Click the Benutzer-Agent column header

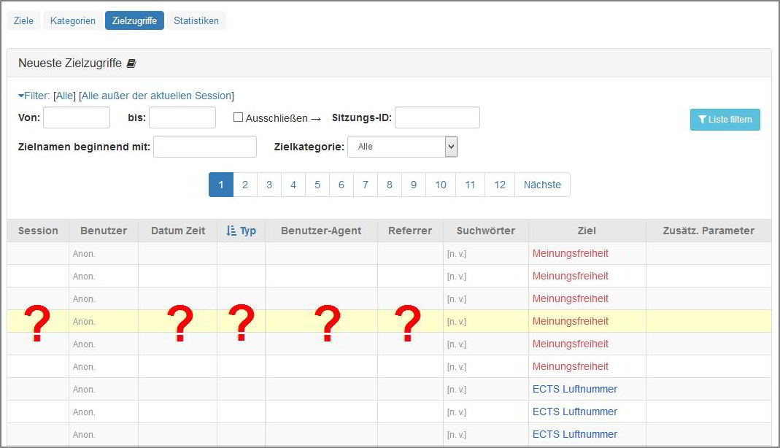click(x=321, y=231)
